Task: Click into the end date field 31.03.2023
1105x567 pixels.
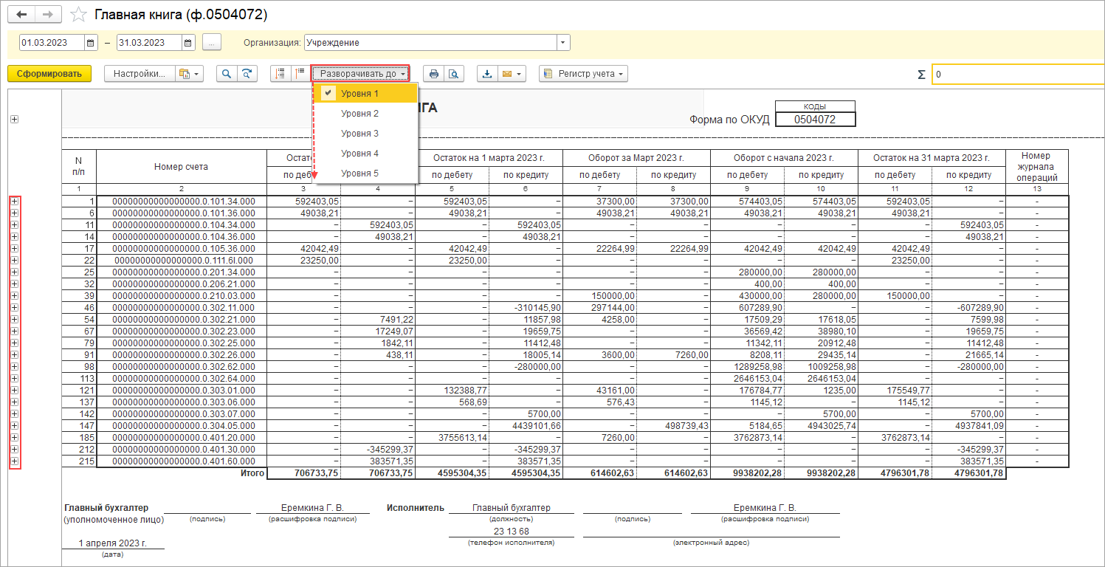Action: tap(149, 43)
